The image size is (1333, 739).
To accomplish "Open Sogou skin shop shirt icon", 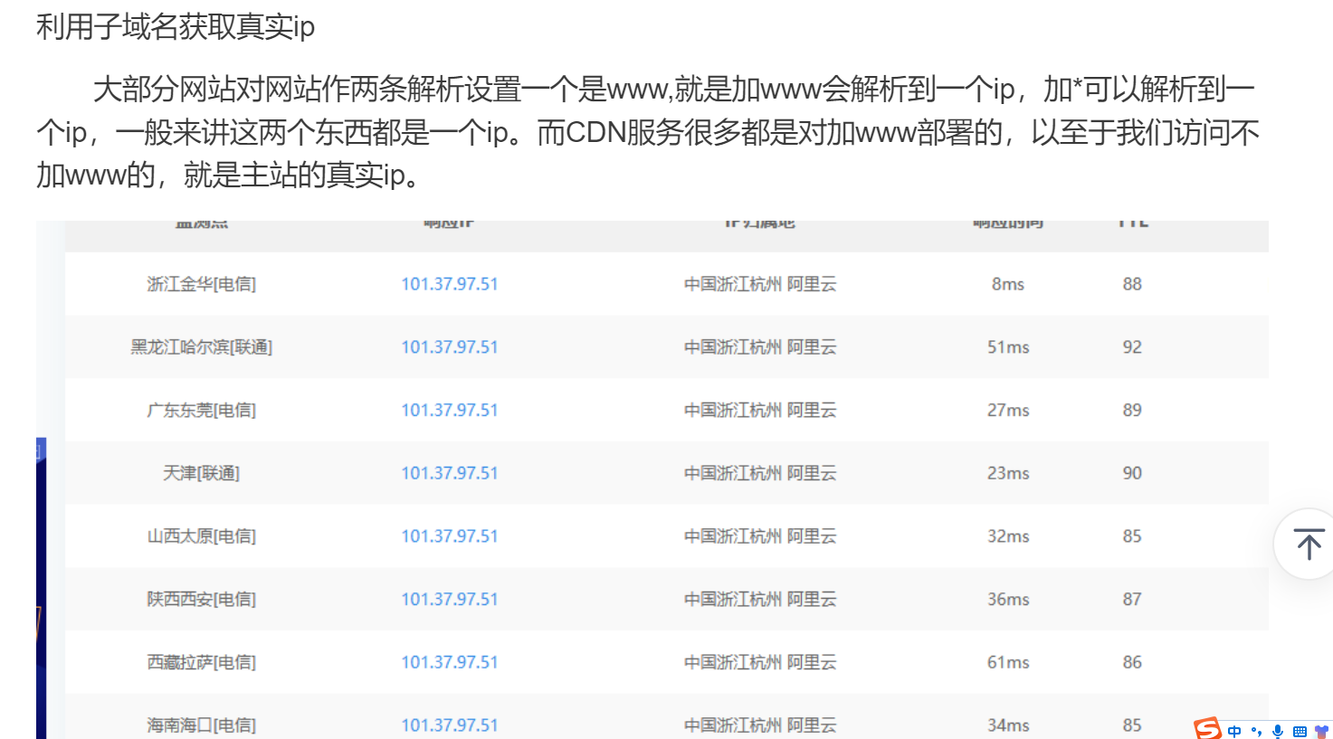I will tap(1321, 731).
